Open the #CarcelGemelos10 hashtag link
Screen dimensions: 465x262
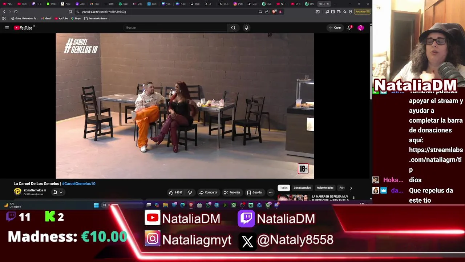[x=79, y=184]
